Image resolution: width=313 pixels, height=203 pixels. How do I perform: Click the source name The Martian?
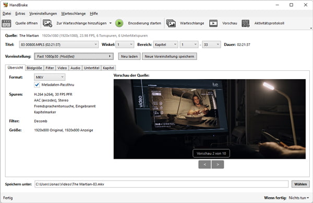tap(29, 36)
